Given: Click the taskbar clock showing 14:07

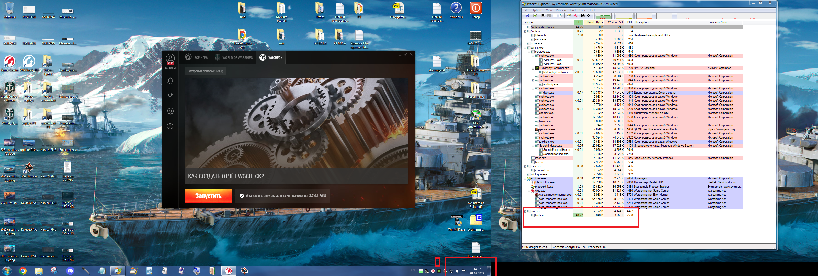Looking at the screenshot, I should (x=477, y=271).
